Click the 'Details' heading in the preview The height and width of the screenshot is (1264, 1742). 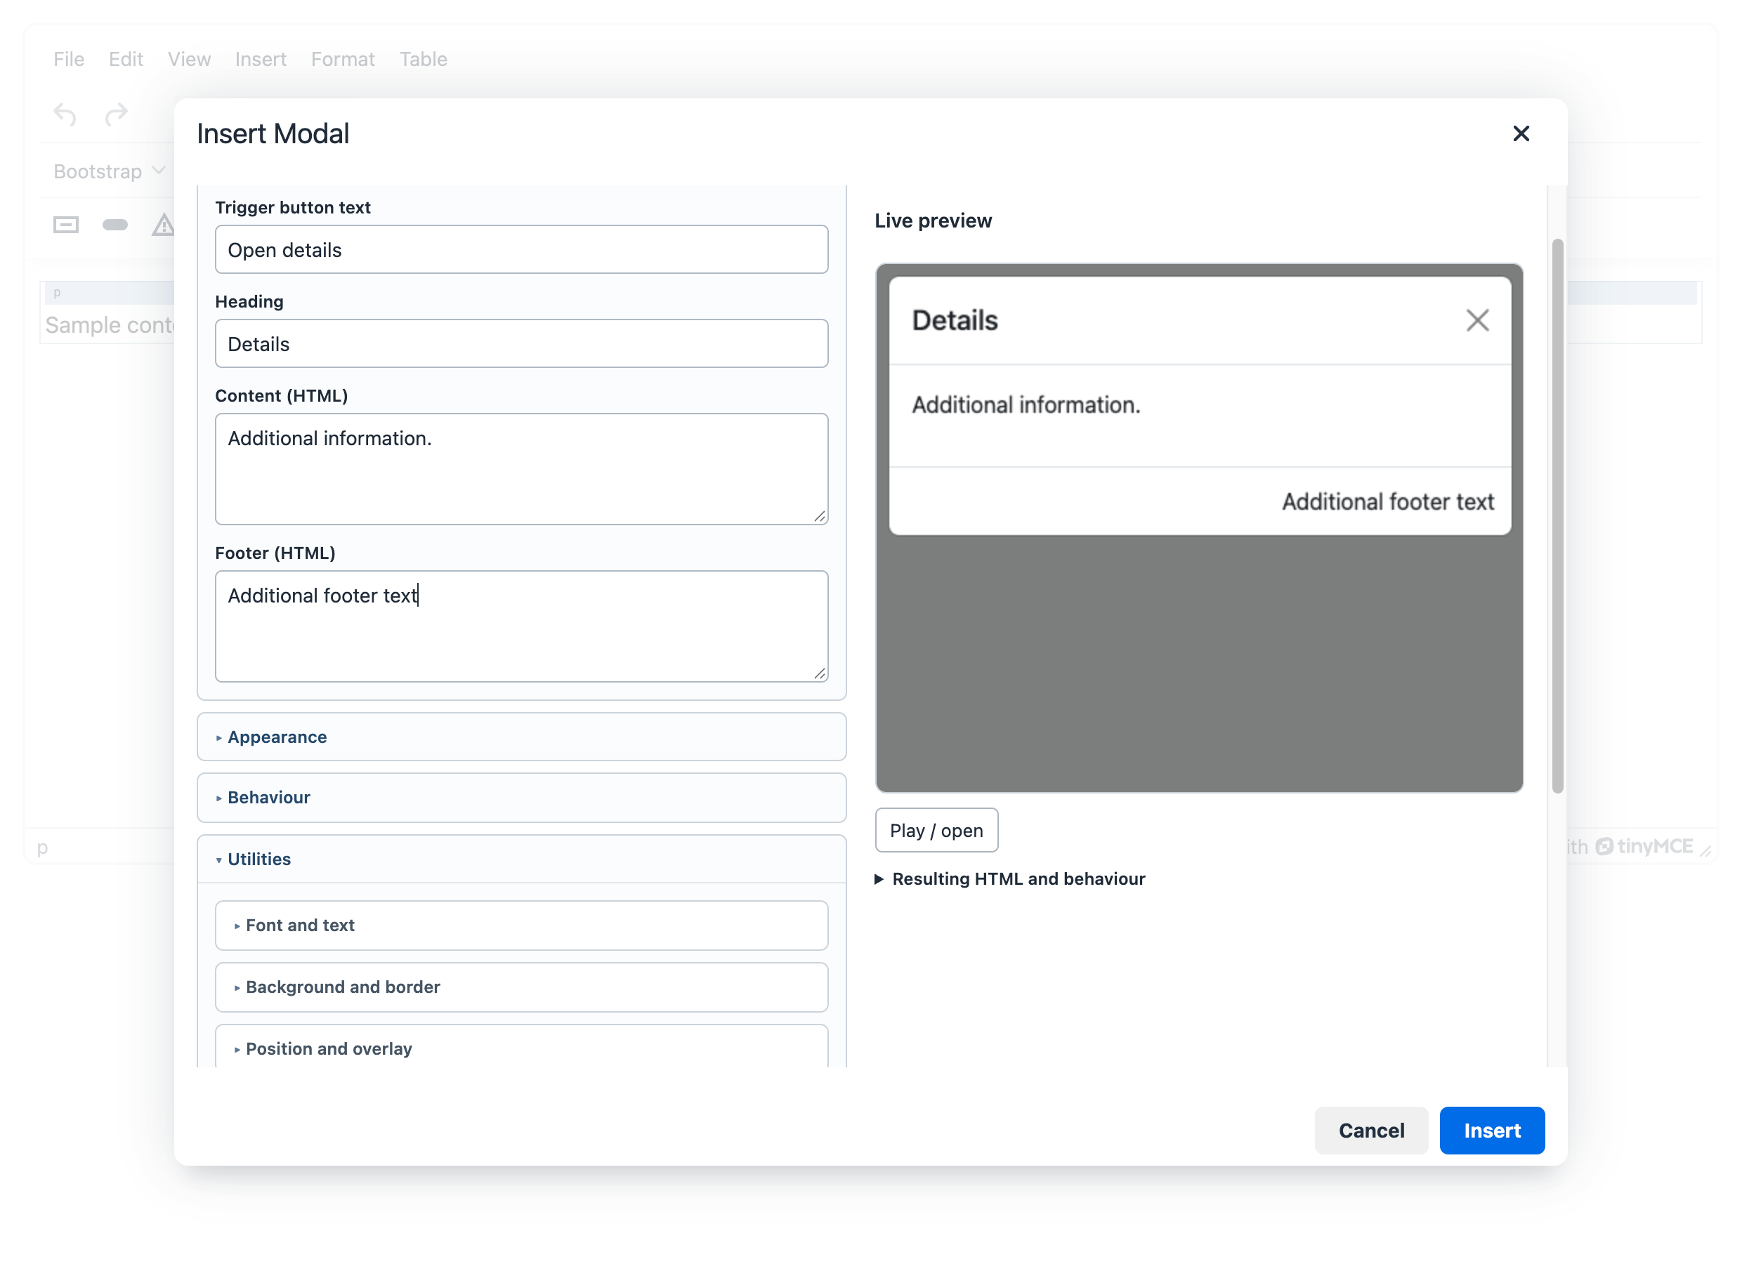[x=955, y=320]
